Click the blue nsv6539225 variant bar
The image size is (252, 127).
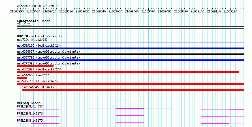click(130, 48)
